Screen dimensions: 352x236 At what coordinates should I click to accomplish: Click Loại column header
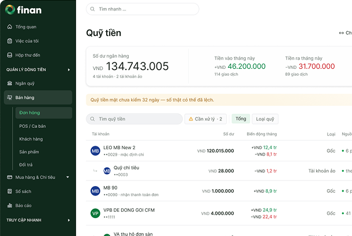point(331,134)
